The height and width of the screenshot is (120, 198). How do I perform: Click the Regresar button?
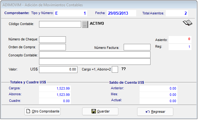point(155,112)
